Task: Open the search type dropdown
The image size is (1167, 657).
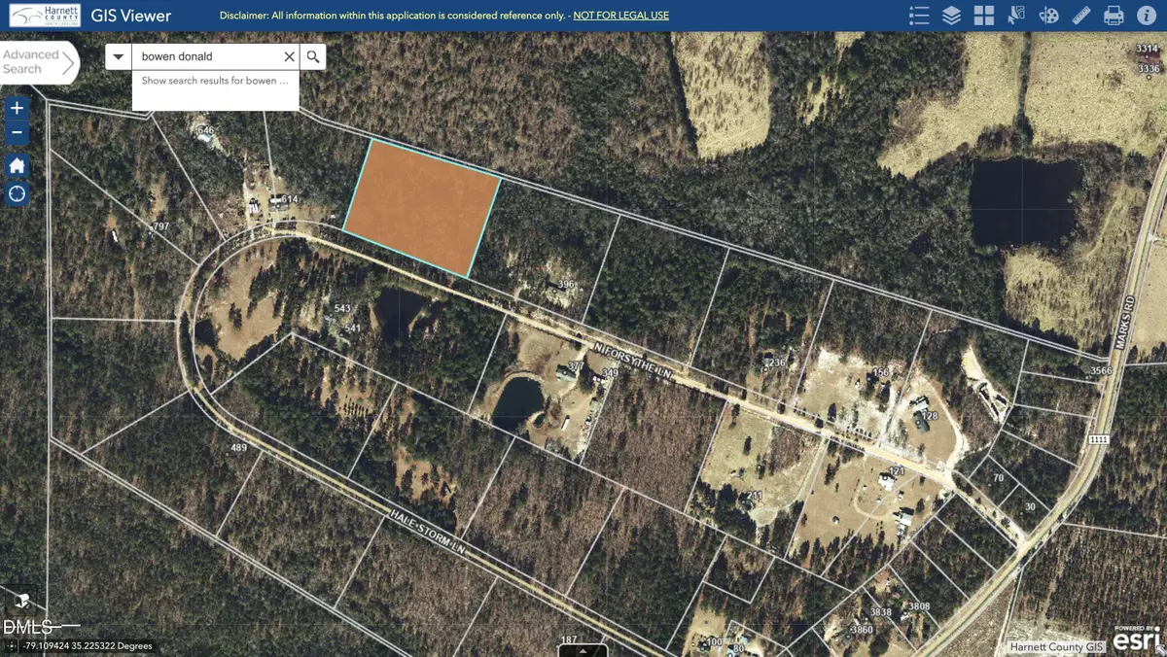Action: pyautogui.click(x=118, y=56)
